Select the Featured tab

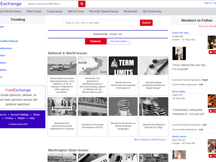(96, 41)
